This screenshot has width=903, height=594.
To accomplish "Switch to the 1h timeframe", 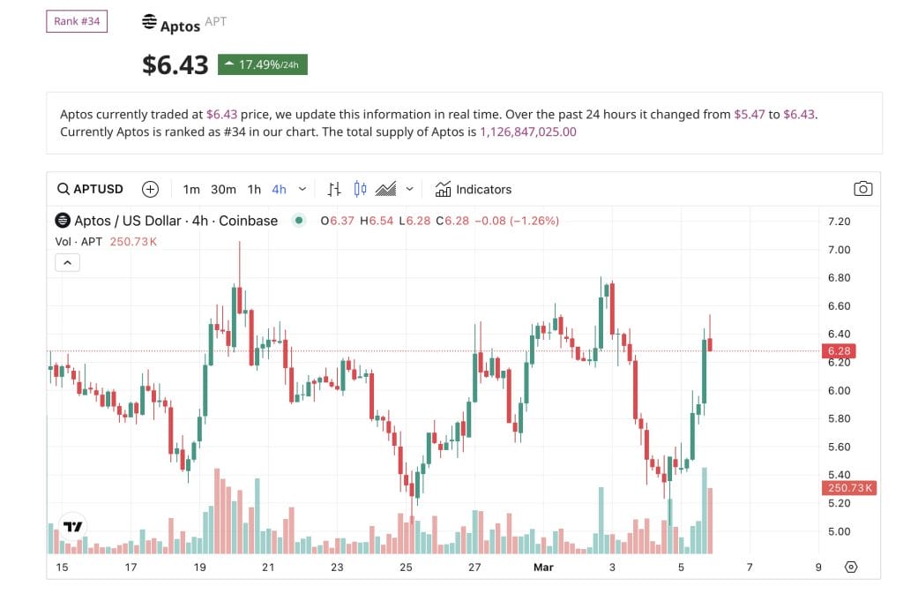I will (254, 188).
